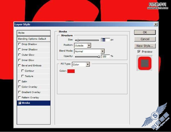The image size is (171, 132).
Task: Check the Color Overlay checkbox
Action: [19, 87]
